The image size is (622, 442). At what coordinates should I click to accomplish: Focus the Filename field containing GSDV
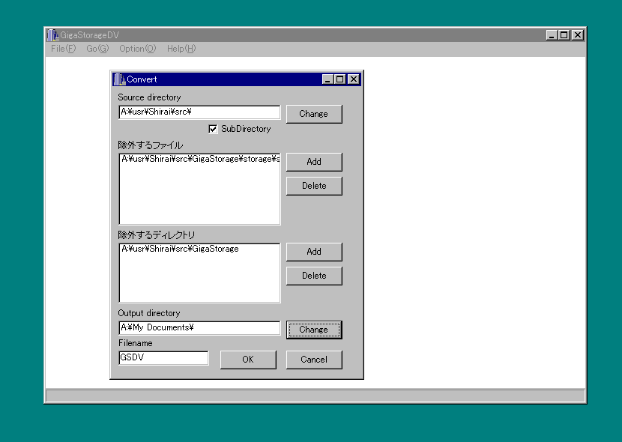[163, 357]
